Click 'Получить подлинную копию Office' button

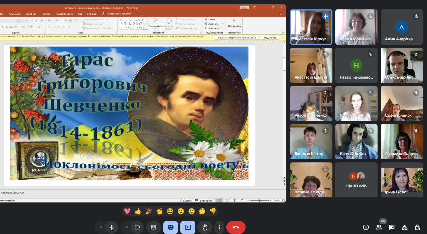pos(237,38)
